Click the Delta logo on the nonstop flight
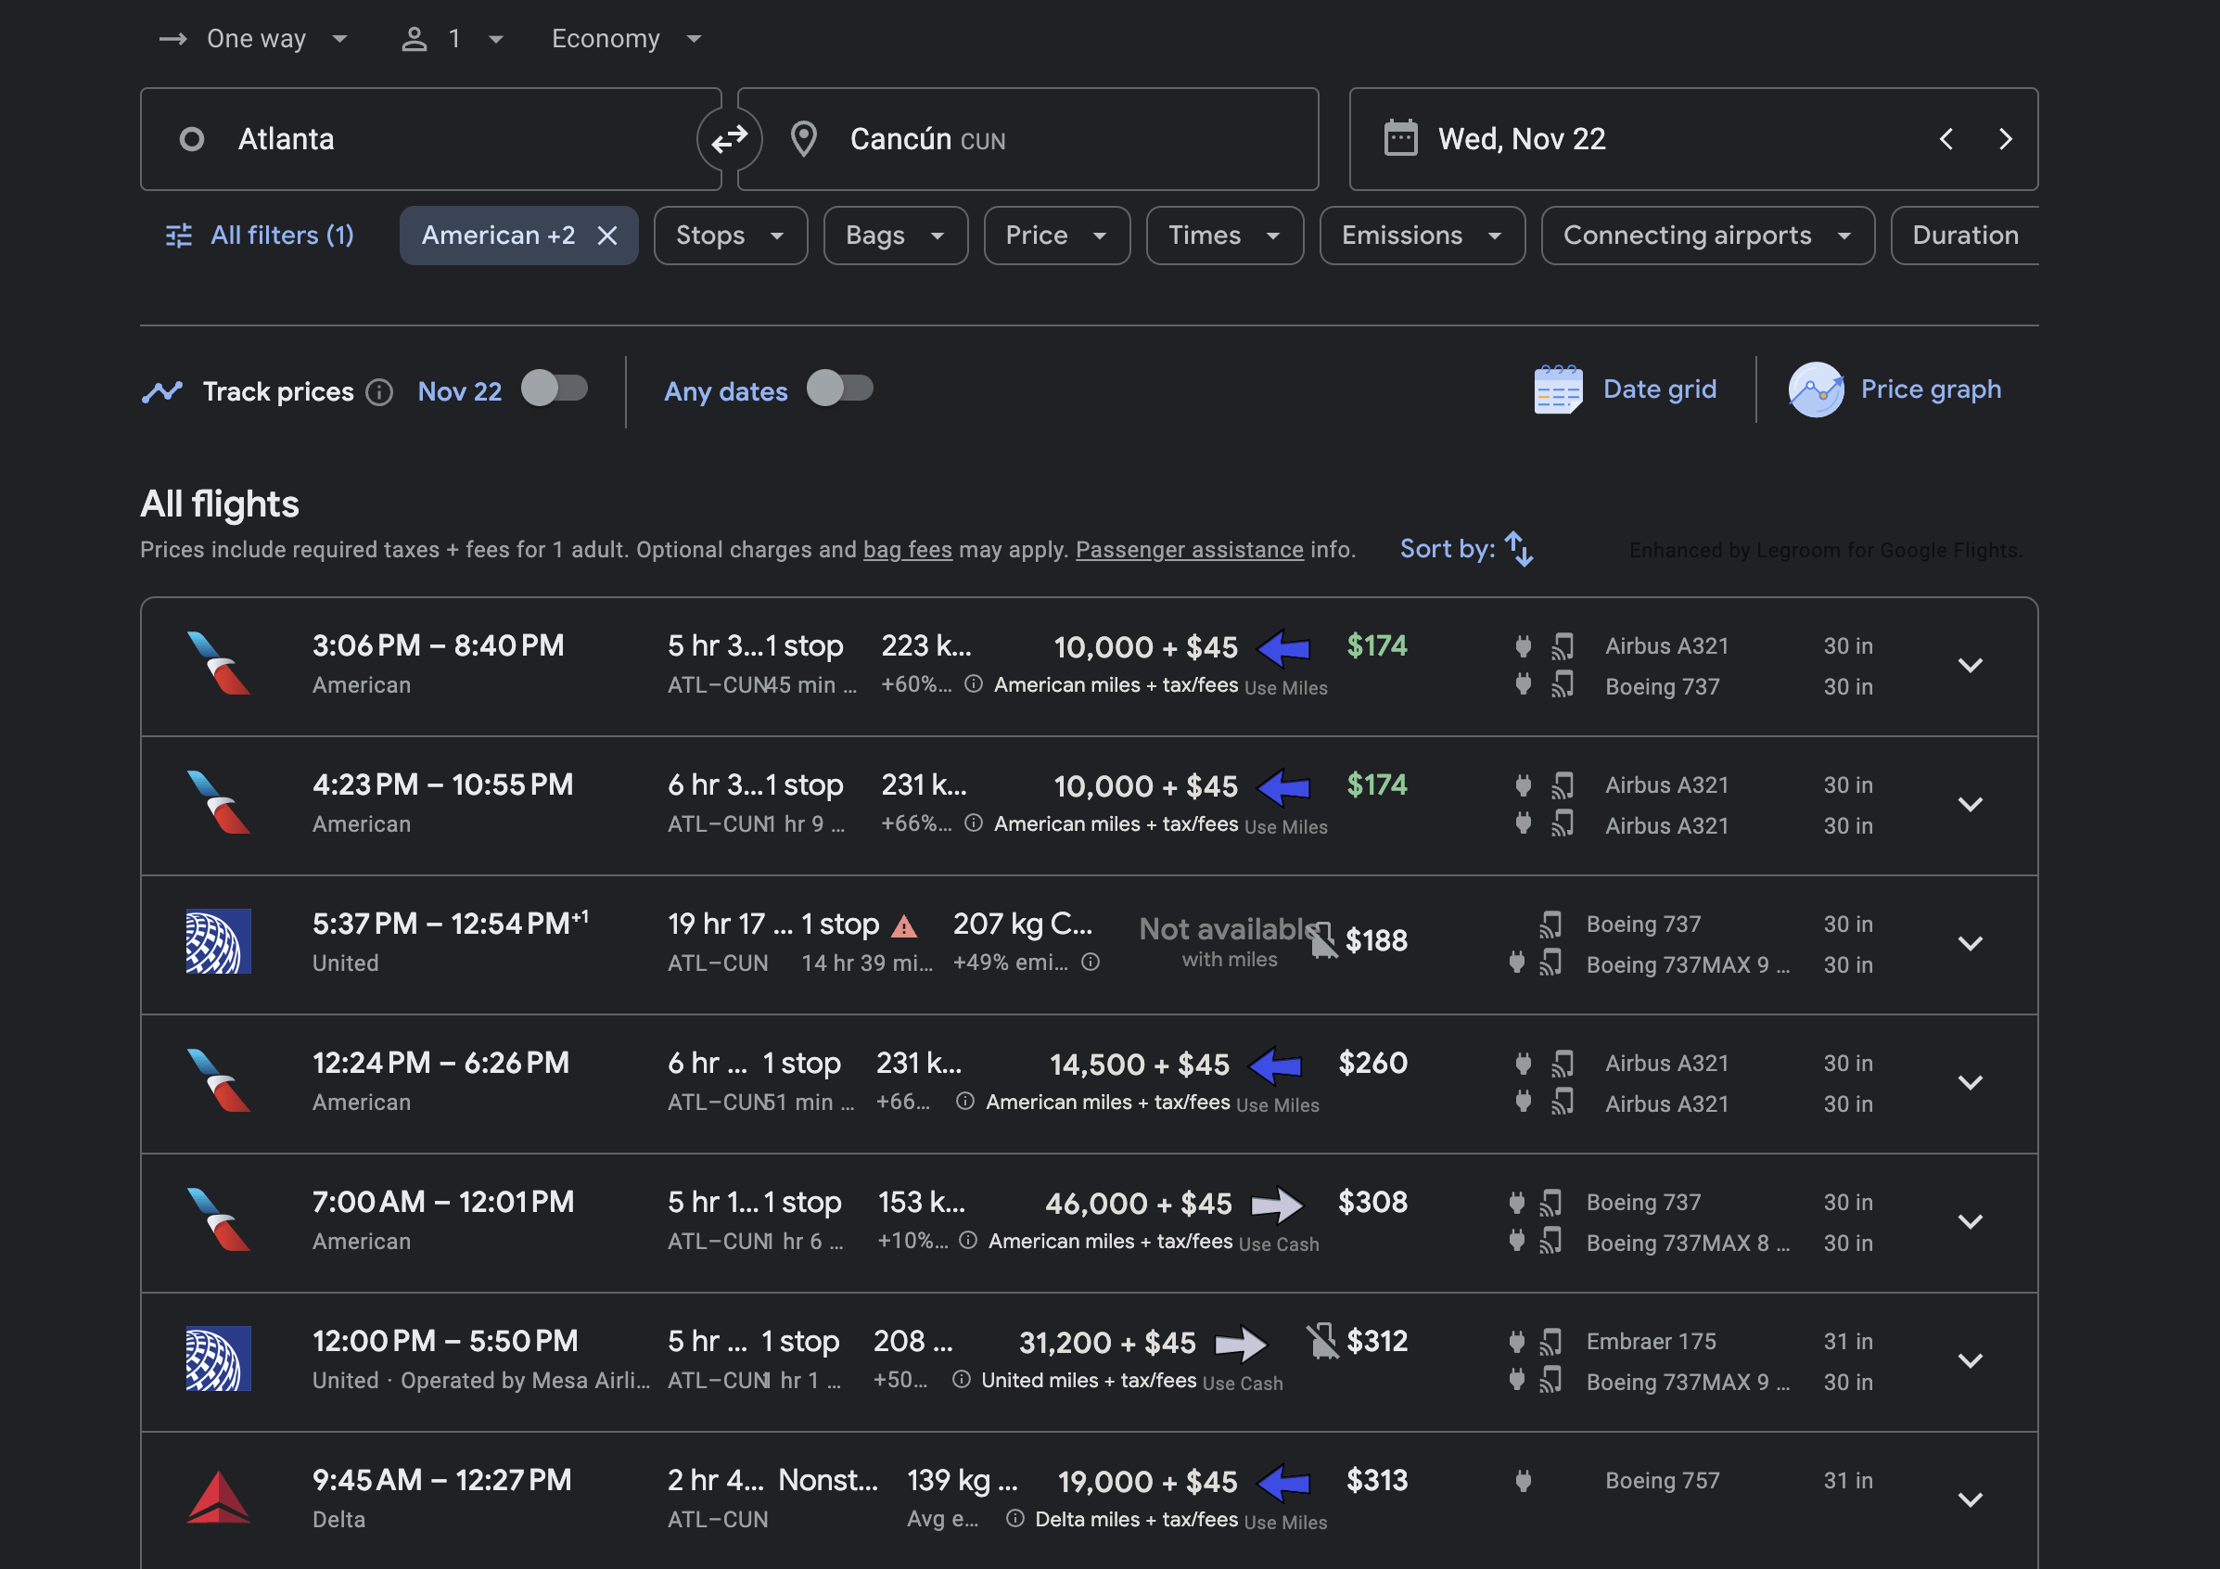Image resolution: width=2220 pixels, height=1569 pixels. pyautogui.click(x=219, y=1498)
